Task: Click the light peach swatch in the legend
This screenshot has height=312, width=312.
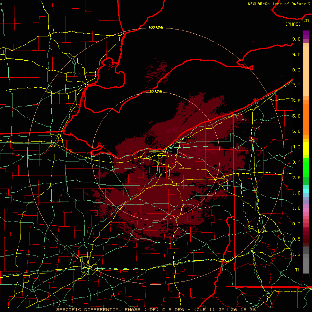Action: pyautogui.click(x=306, y=72)
